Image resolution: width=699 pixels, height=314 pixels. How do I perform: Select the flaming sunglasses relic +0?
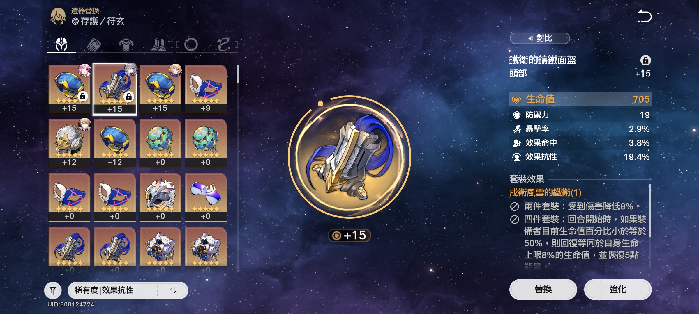click(206, 197)
